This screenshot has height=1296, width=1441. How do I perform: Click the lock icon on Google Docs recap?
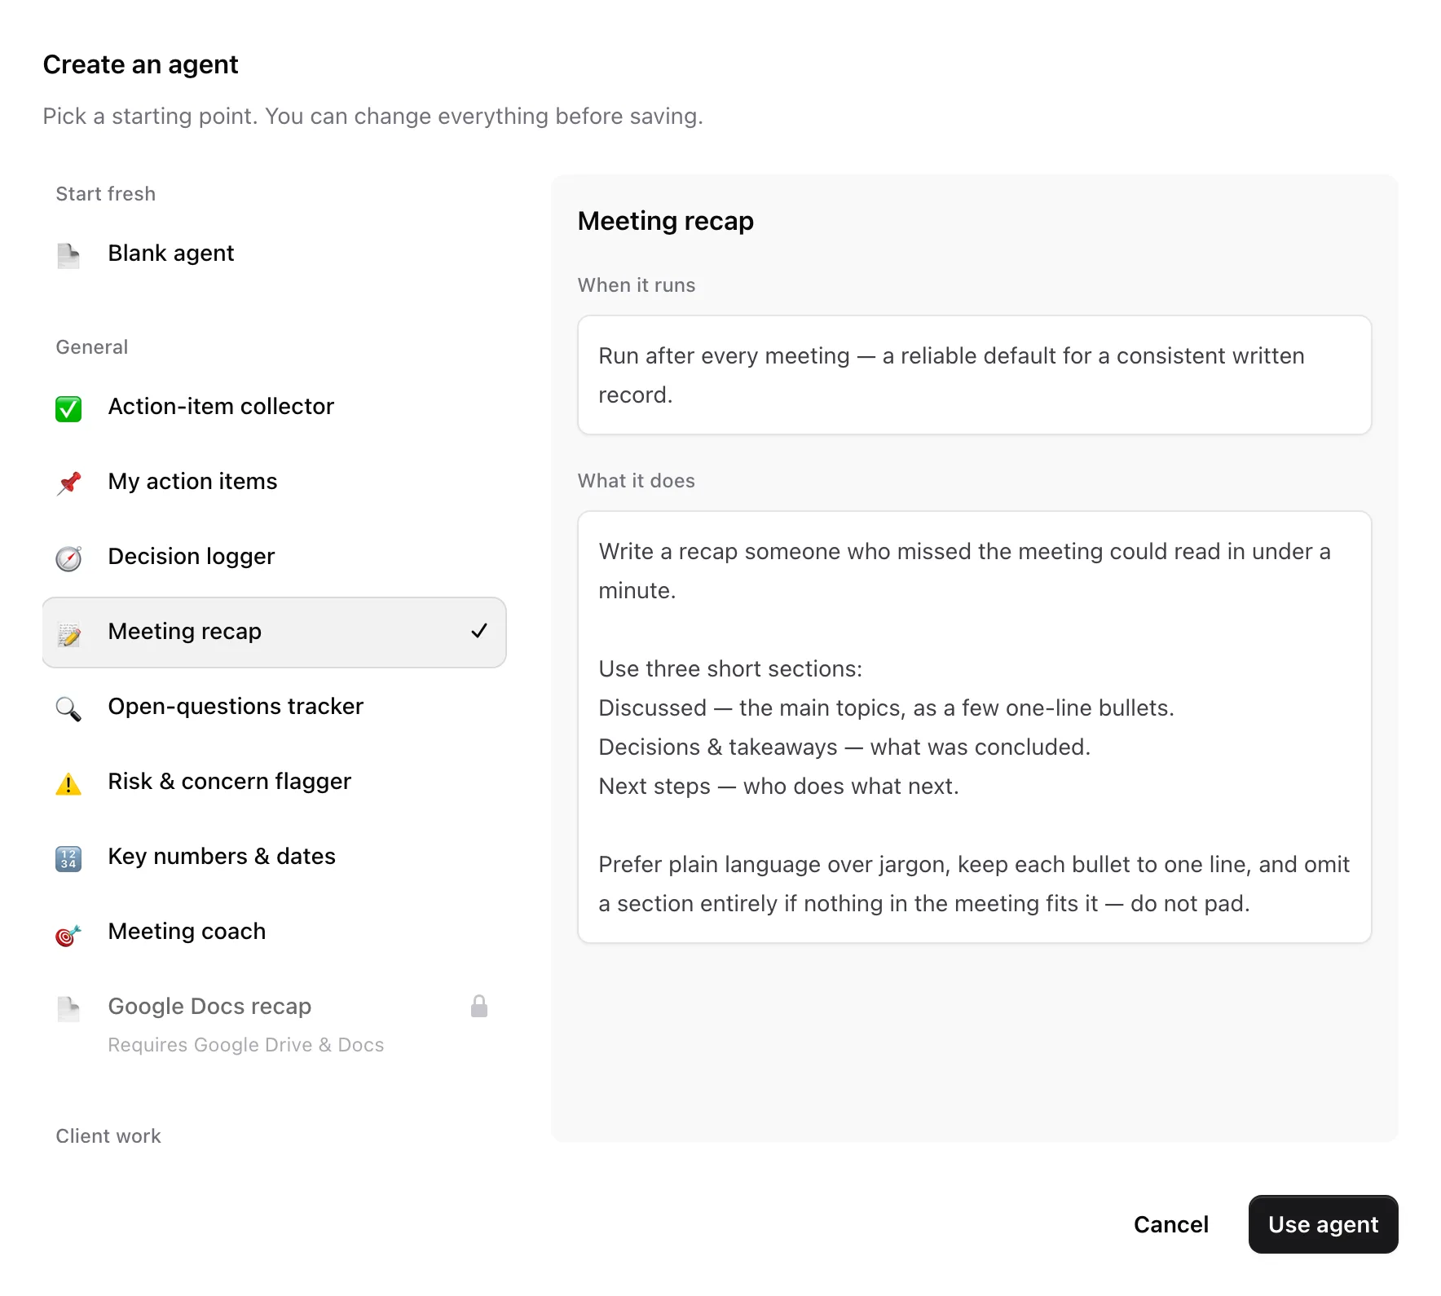click(479, 1007)
